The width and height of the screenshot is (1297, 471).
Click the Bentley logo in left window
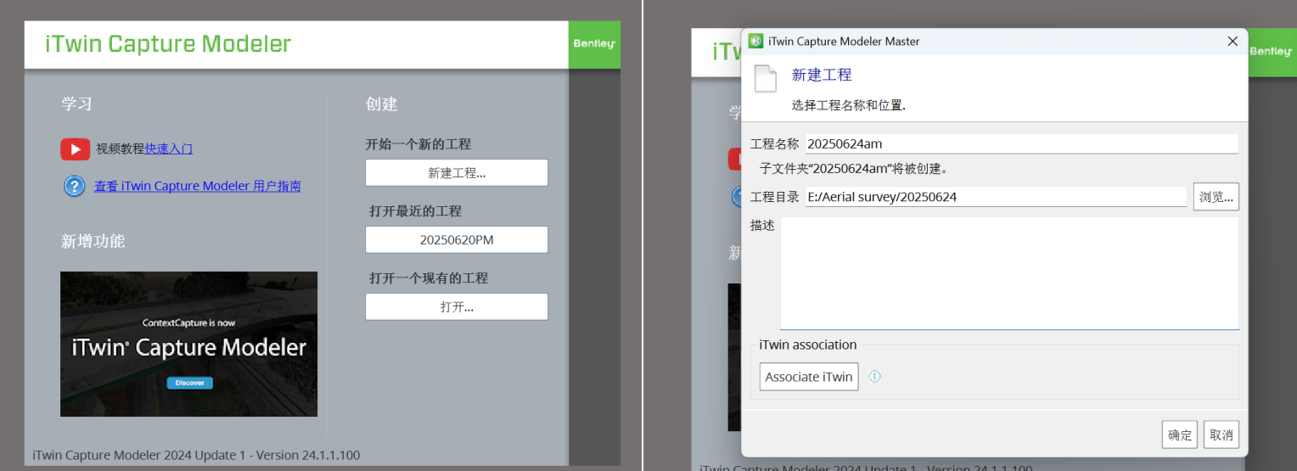click(594, 44)
